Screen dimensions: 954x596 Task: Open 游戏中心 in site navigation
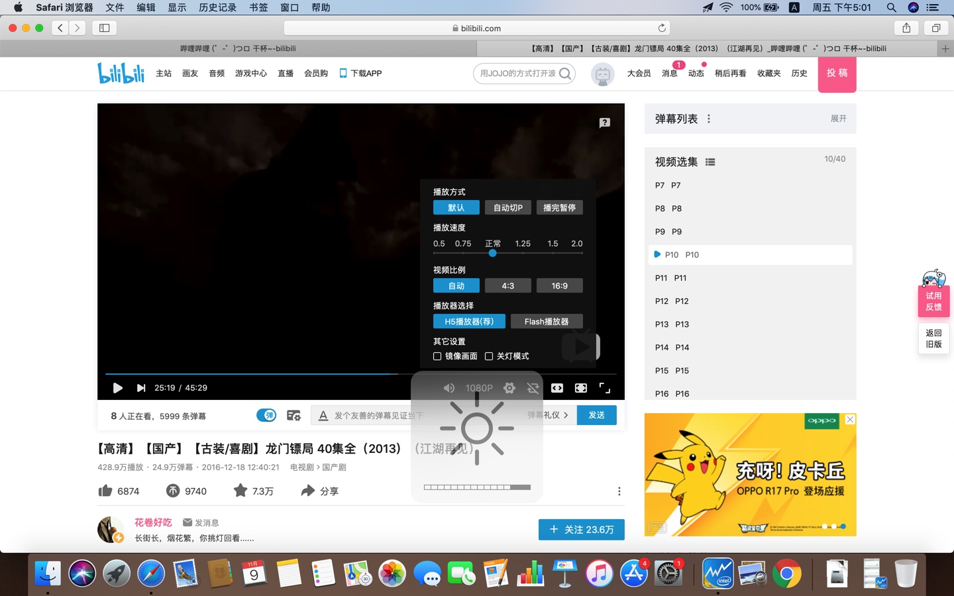point(251,74)
